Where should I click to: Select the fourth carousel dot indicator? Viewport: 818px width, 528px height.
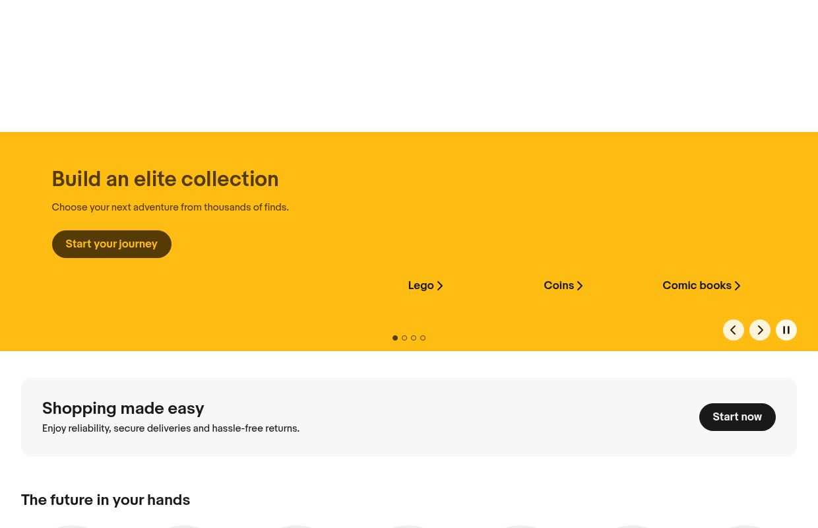click(423, 338)
